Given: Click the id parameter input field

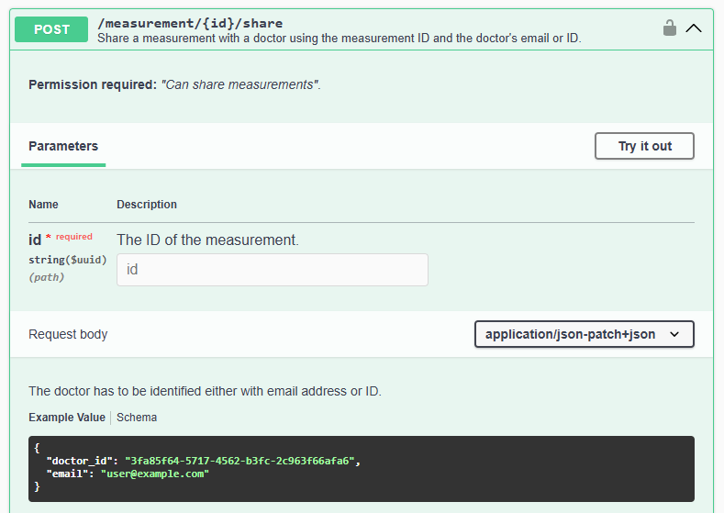Looking at the screenshot, I should 272,270.
